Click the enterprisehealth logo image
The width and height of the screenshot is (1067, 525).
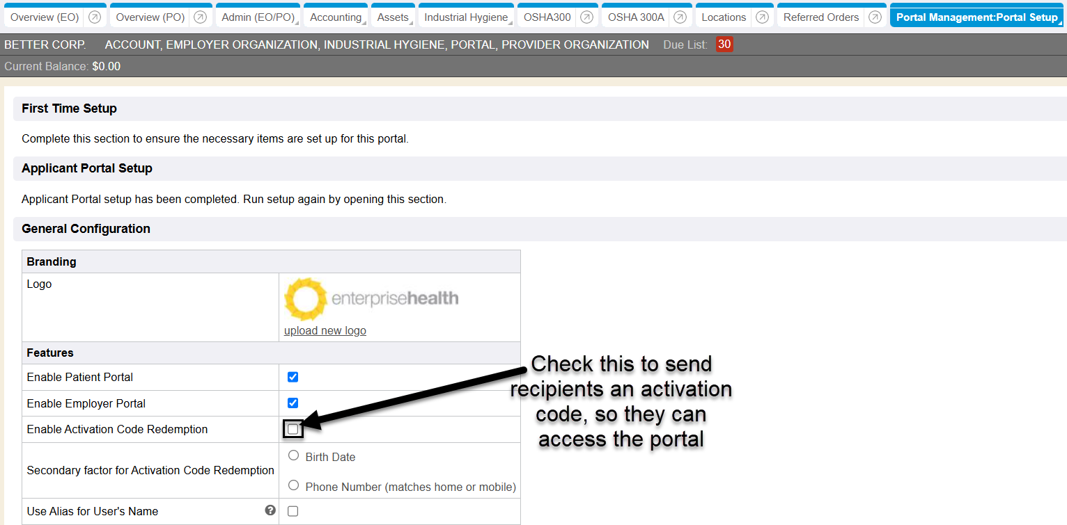pos(371,299)
